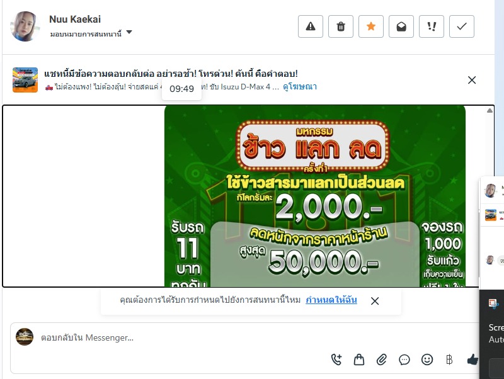The image size is (504, 379).
Task: Dismiss the assignment prompt notification
Action: click(x=375, y=301)
